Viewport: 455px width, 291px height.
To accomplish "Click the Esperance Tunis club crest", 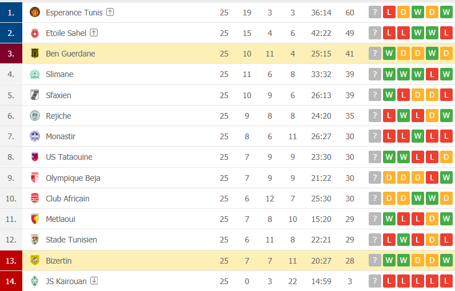I will tap(35, 12).
